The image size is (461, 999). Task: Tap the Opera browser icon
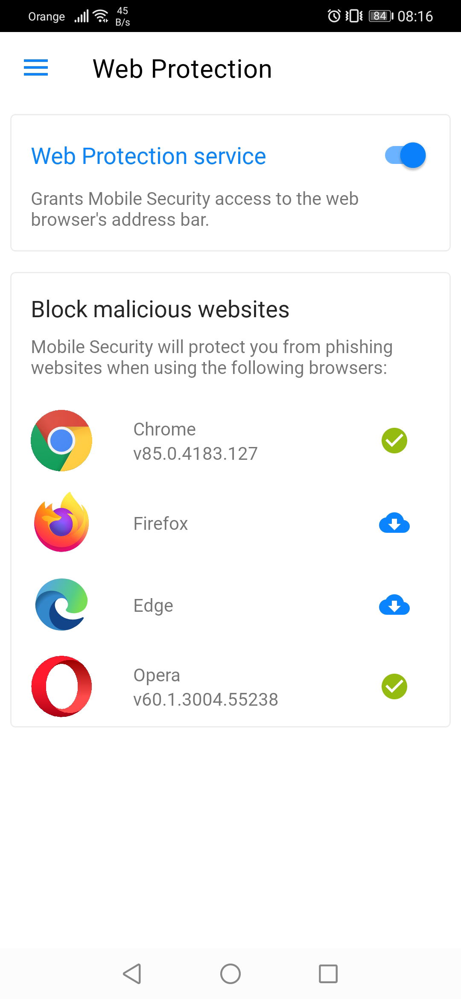pos(61,686)
